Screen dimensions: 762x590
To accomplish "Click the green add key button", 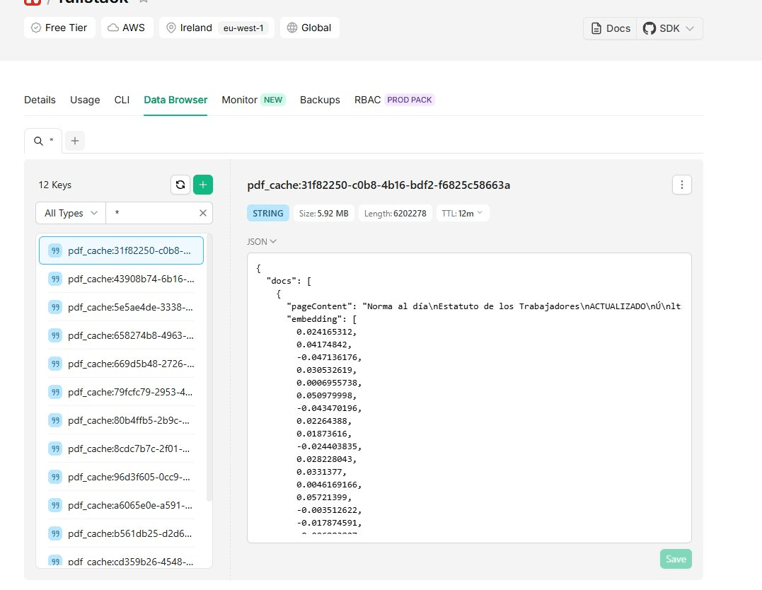I will tap(203, 185).
